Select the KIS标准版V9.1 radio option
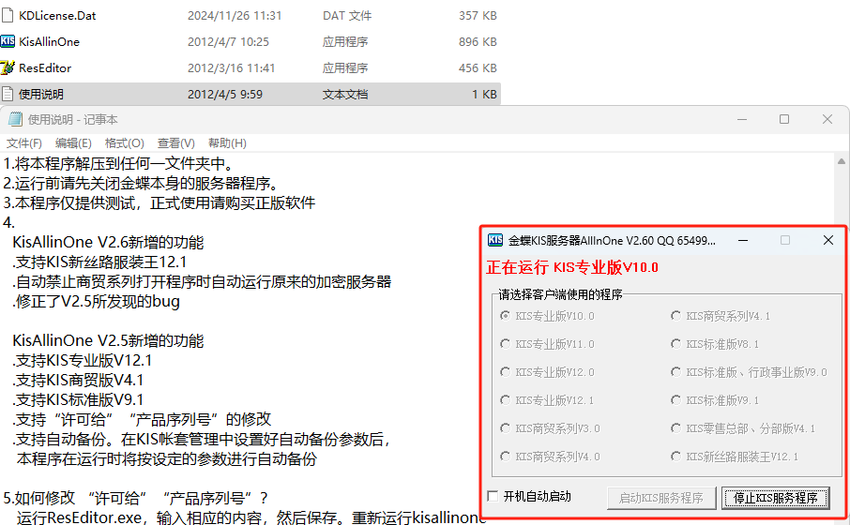 tap(675, 400)
